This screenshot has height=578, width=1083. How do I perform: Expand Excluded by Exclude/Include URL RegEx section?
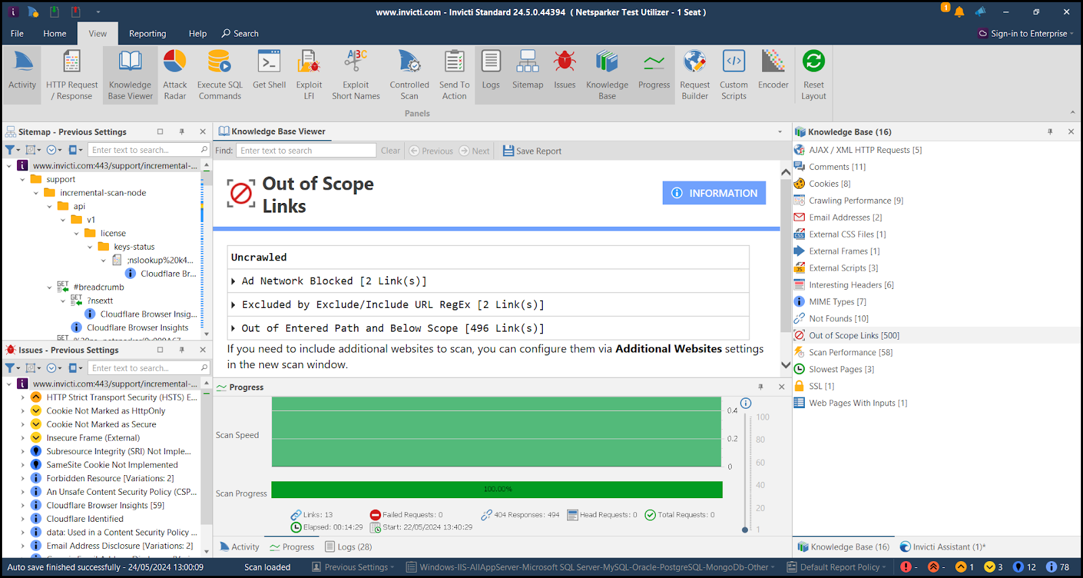(x=234, y=305)
